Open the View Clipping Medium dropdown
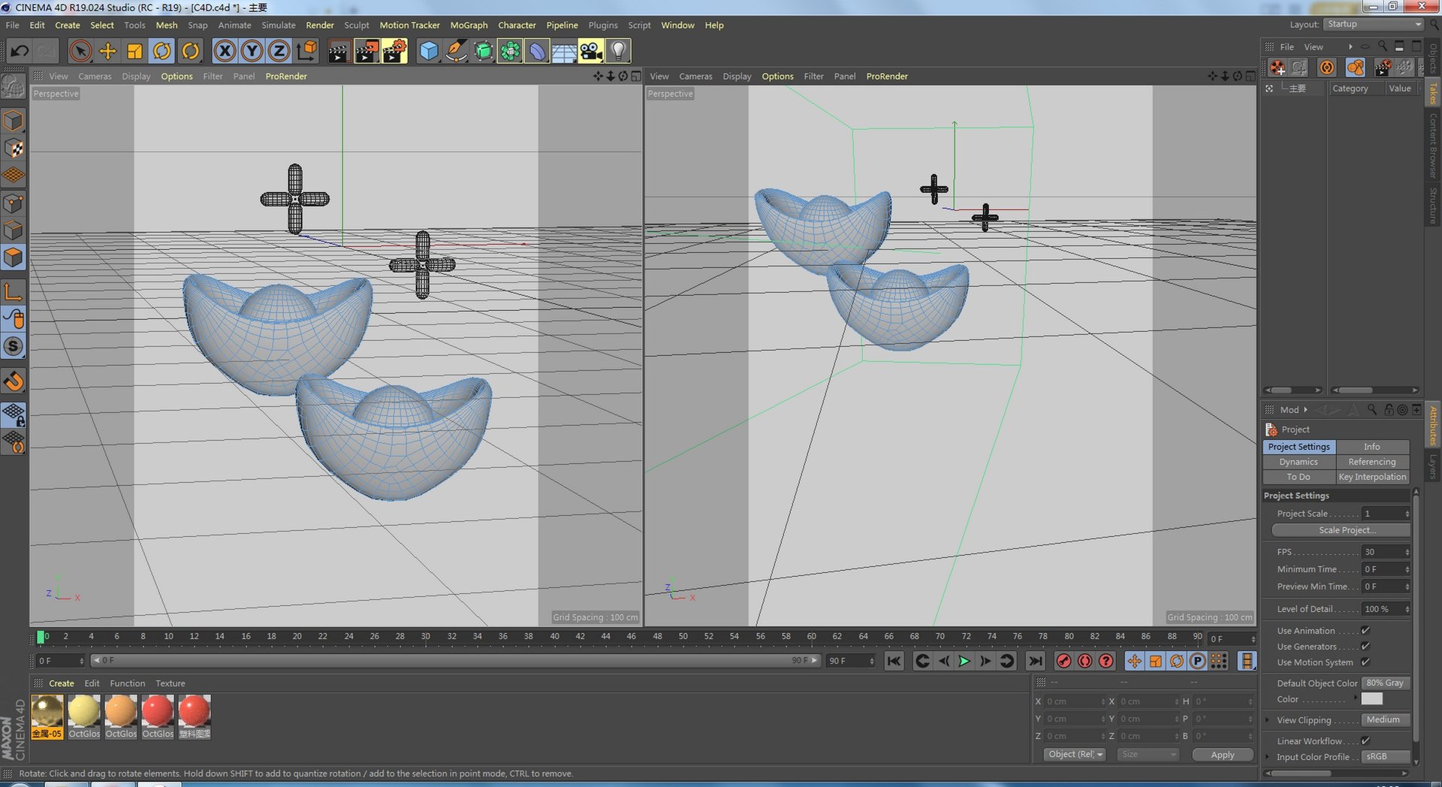Image resolution: width=1442 pixels, height=787 pixels. pos(1385,720)
